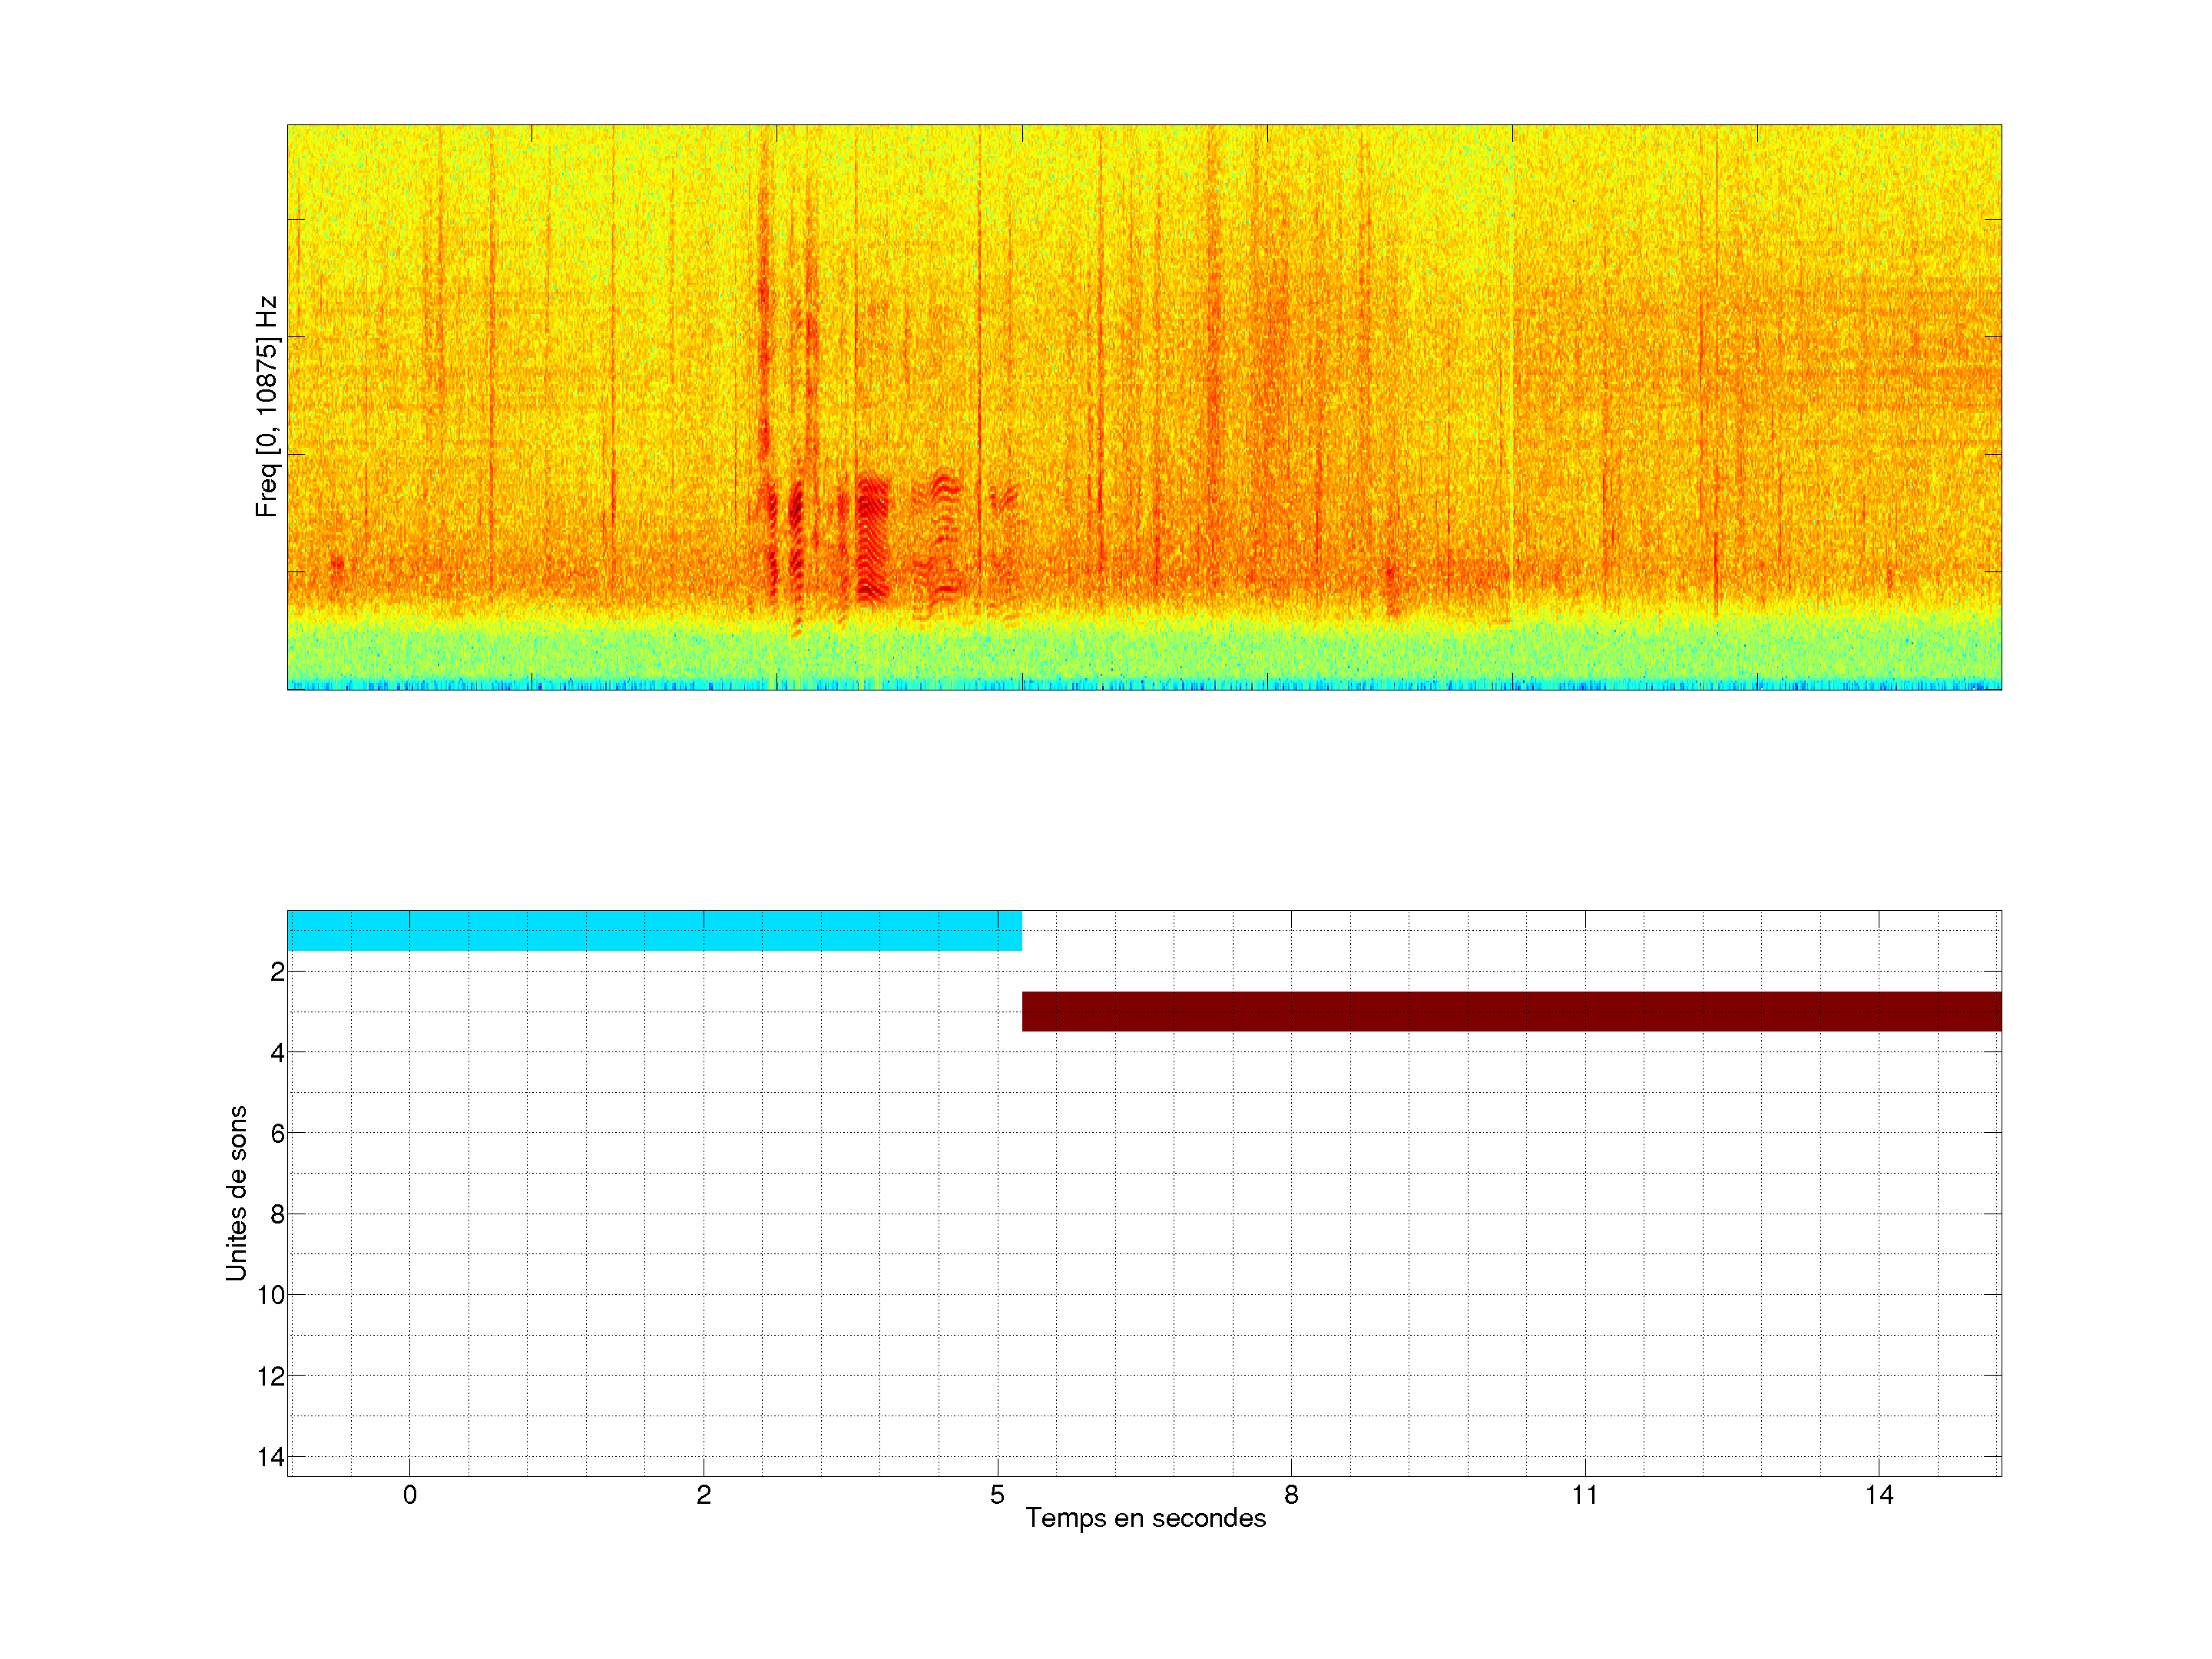Screen dimensions: 2212x1659
Task: Click the 'Temps en secondes' axis label
Action: pyautogui.click(x=1145, y=1518)
